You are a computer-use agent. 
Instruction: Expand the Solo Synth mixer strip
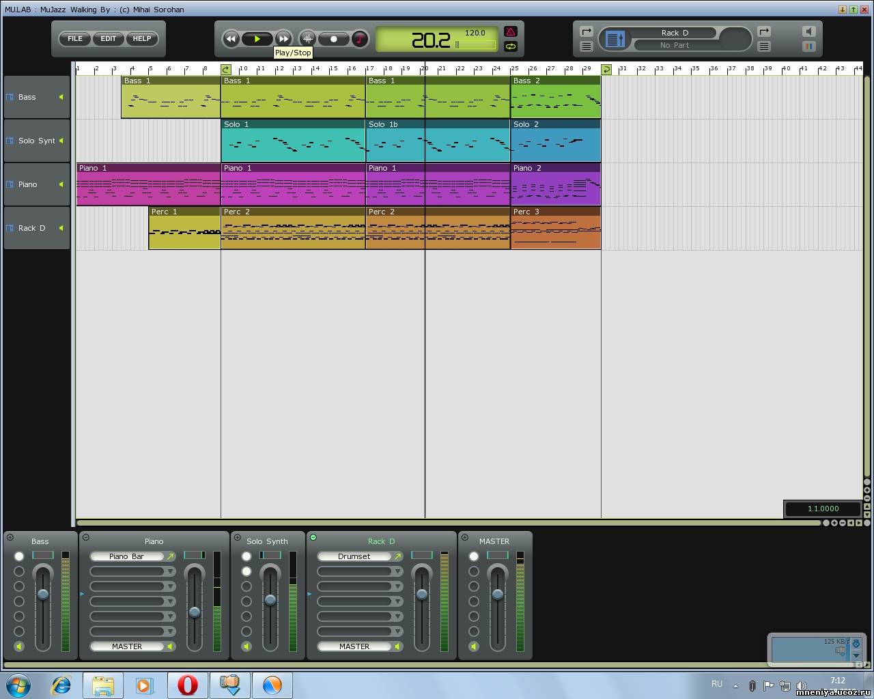coord(237,538)
